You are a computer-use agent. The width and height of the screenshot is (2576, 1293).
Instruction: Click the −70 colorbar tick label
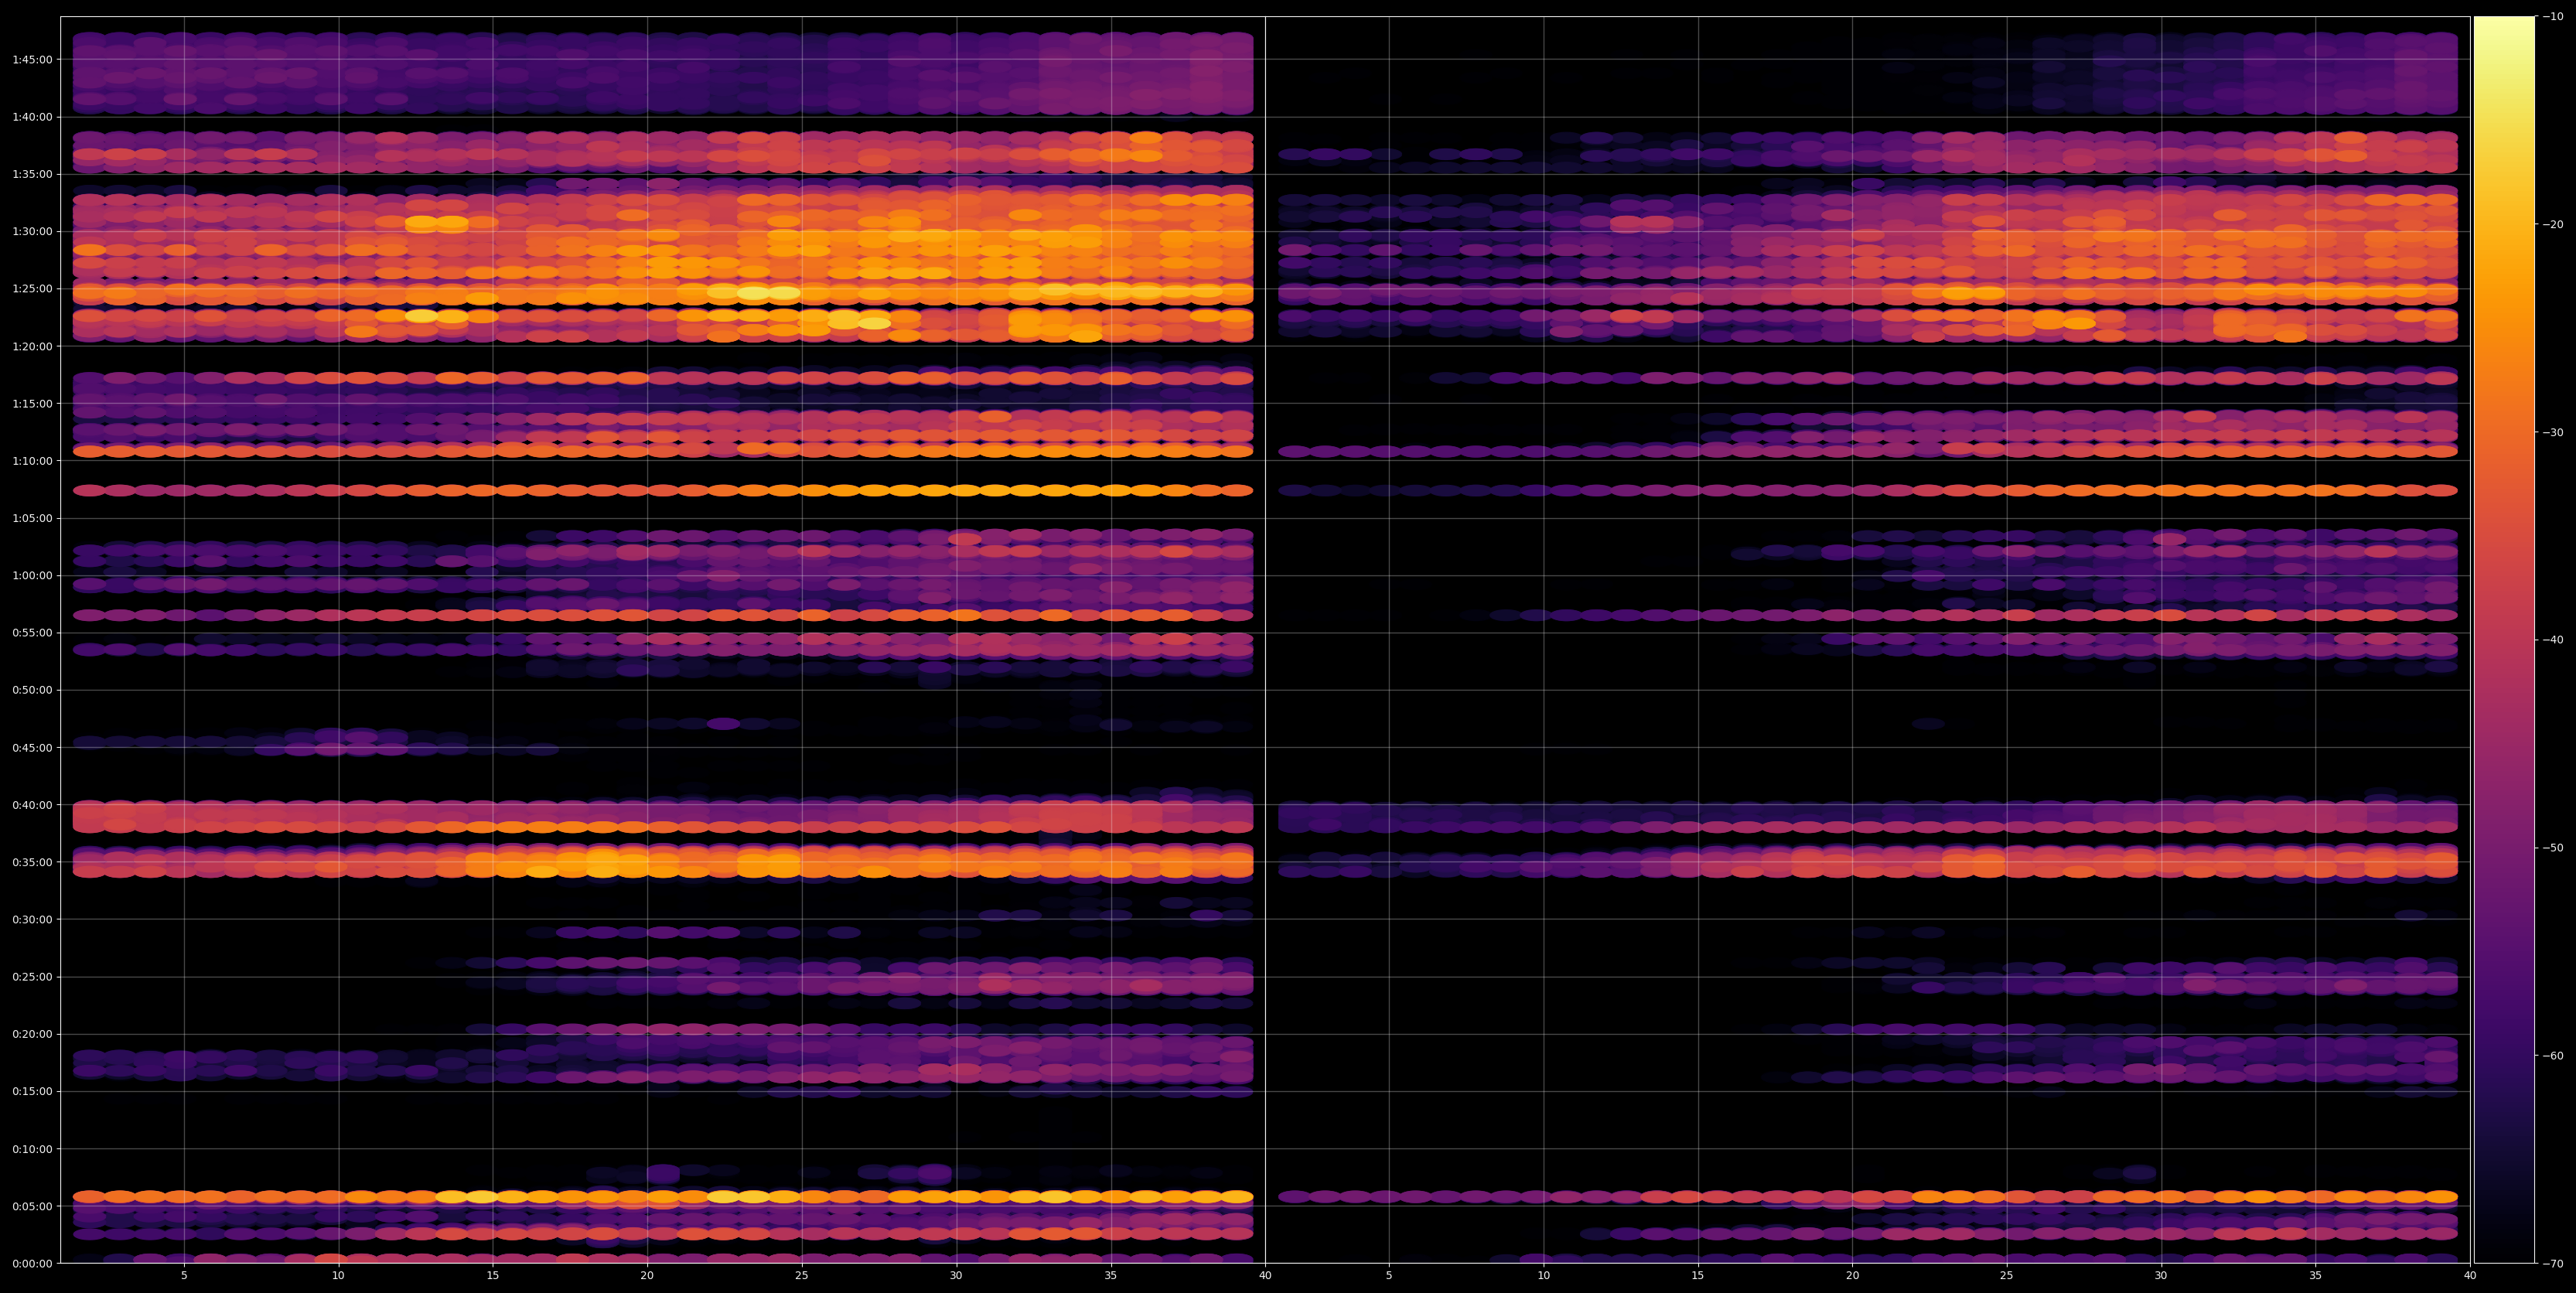point(2553,1264)
